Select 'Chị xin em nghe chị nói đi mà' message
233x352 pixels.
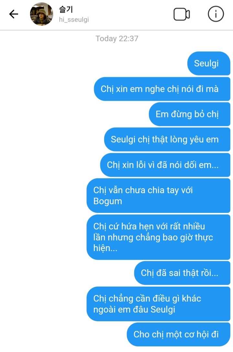point(162,89)
